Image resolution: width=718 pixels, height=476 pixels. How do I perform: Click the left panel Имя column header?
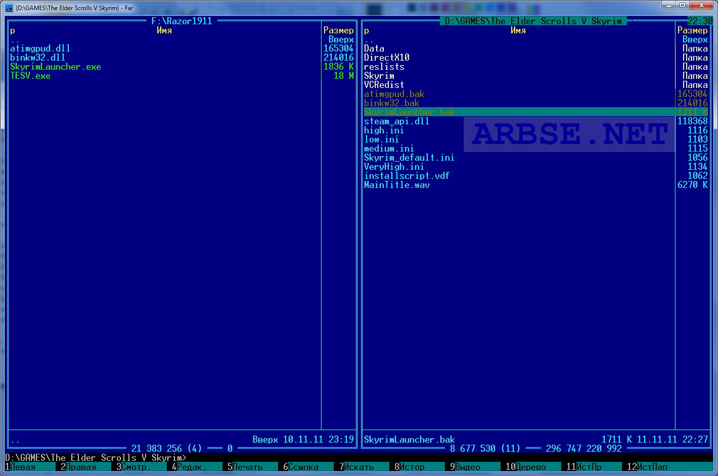164,30
